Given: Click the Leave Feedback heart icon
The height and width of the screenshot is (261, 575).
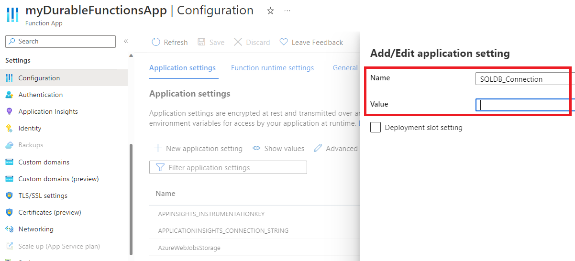Looking at the screenshot, I should click(284, 42).
